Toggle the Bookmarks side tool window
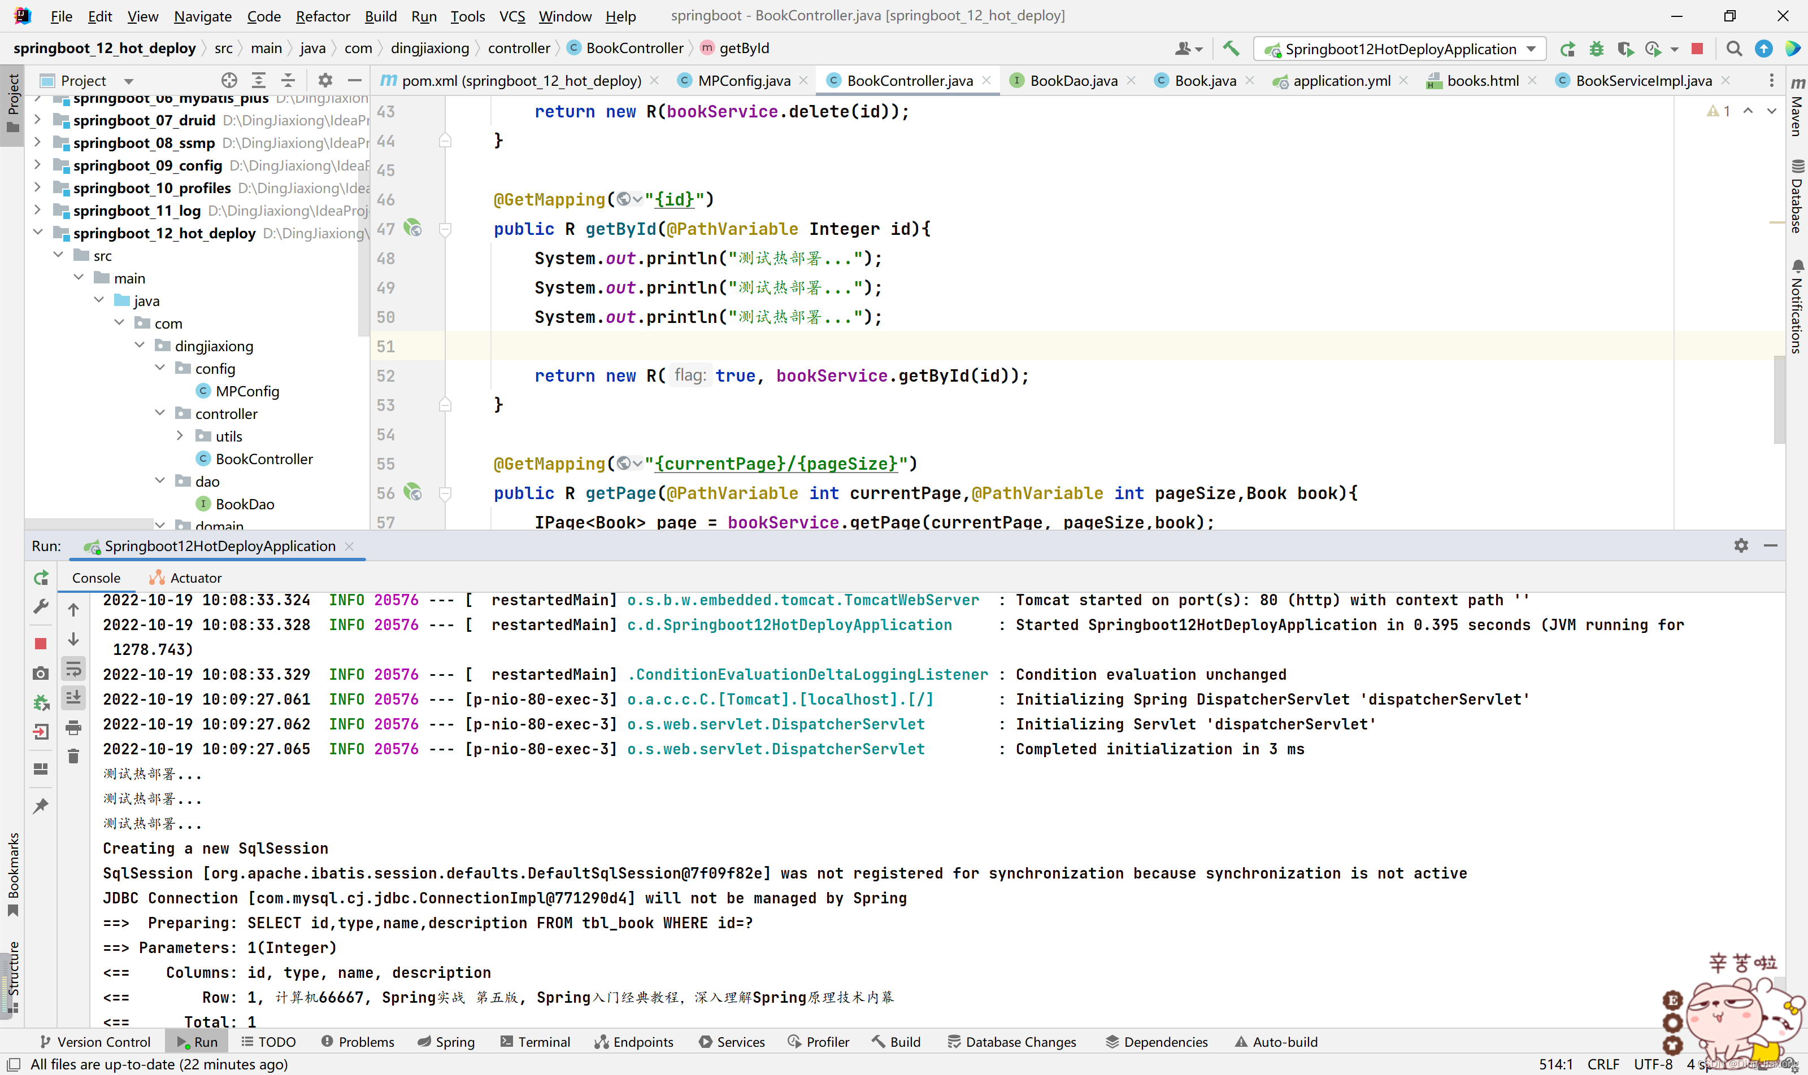 coord(12,875)
